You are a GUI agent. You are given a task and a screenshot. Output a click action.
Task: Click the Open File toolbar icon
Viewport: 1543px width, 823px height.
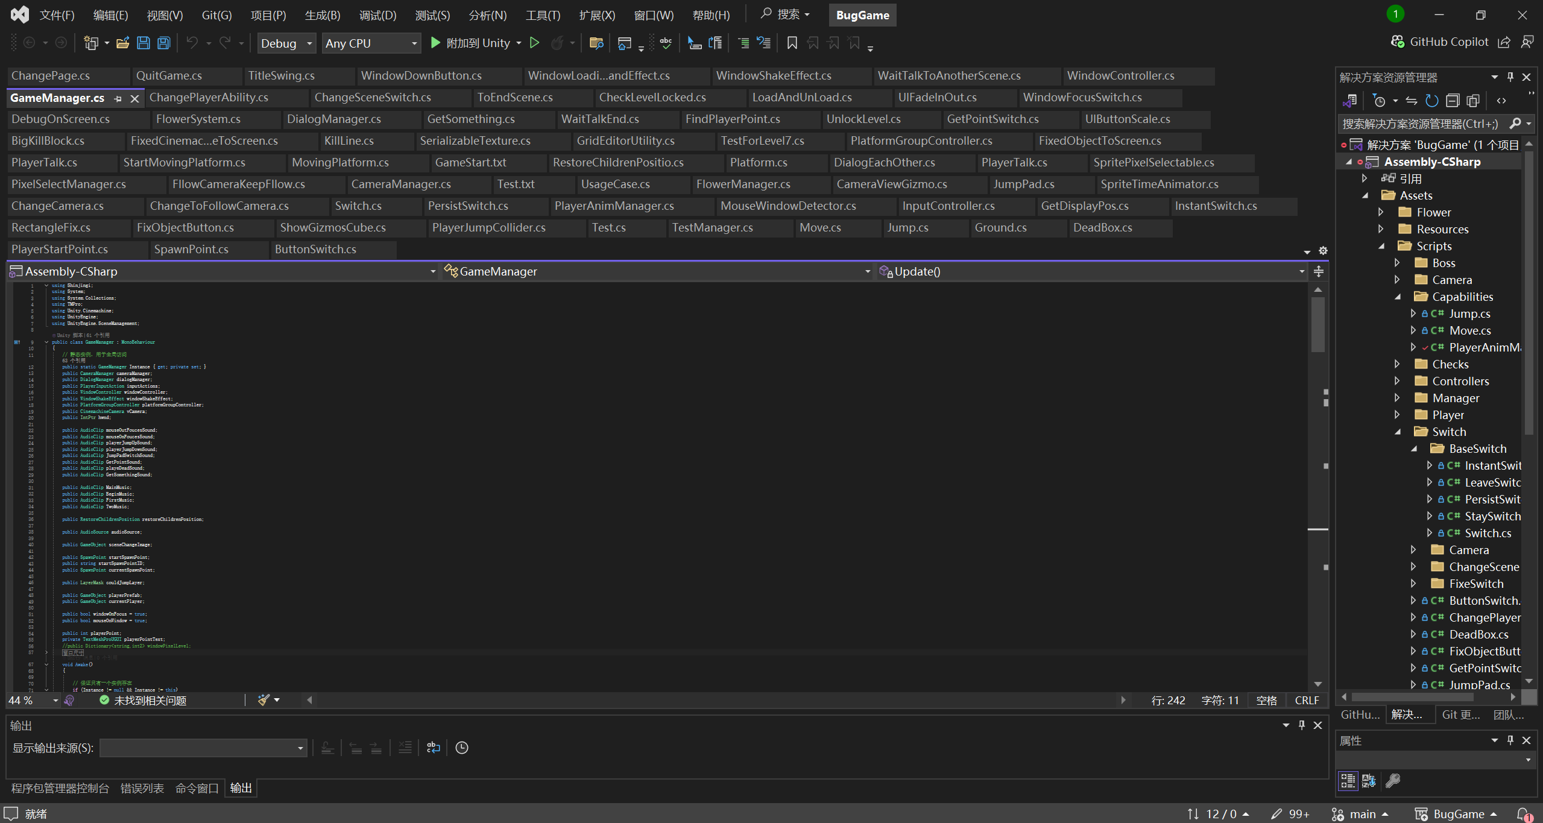[x=122, y=43]
